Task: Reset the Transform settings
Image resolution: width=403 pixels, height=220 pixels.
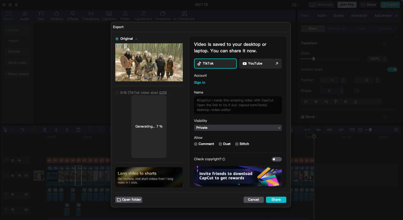Action: point(384,43)
